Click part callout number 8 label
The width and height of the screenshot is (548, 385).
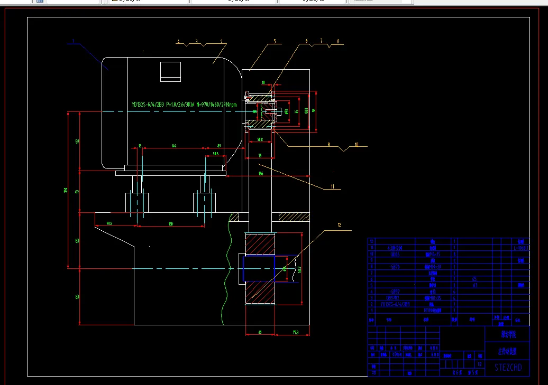click(x=338, y=41)
